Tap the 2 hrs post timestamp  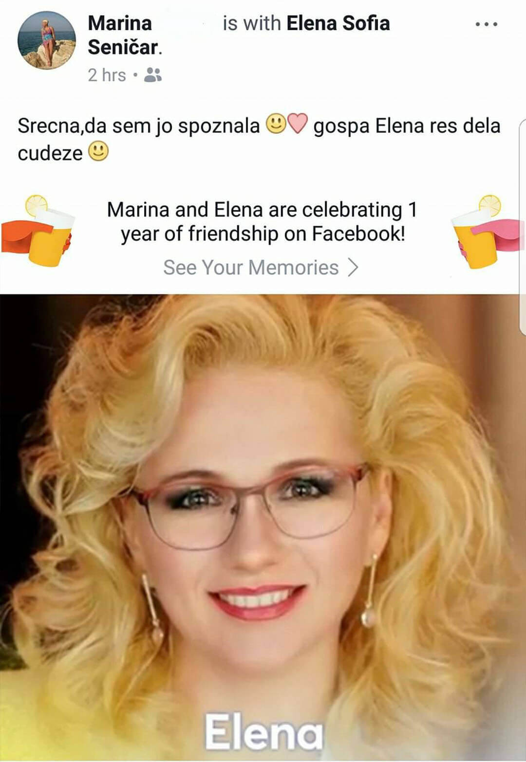coord(107,75)
